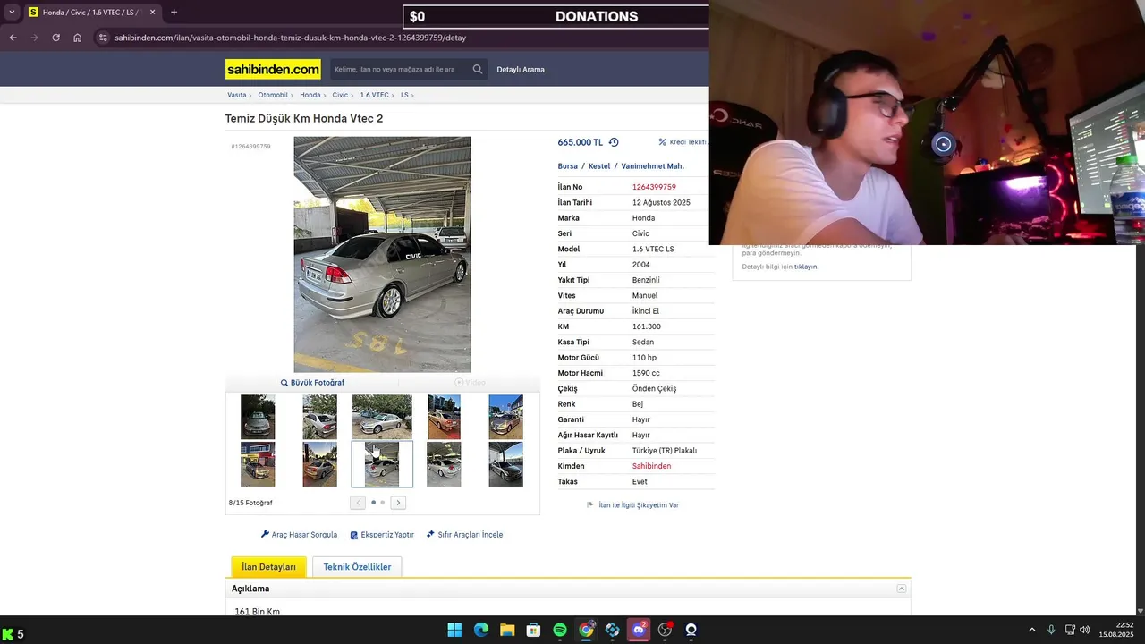Open File Explorer from taskbar

click(x=507, y=630)
